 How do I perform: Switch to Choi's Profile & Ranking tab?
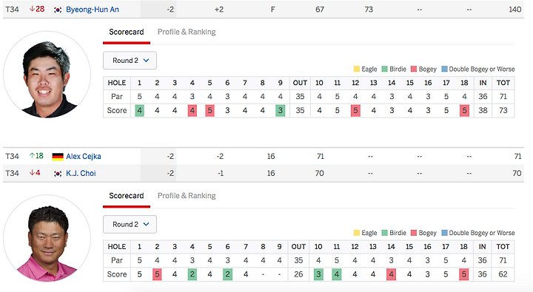click(187, 196)
